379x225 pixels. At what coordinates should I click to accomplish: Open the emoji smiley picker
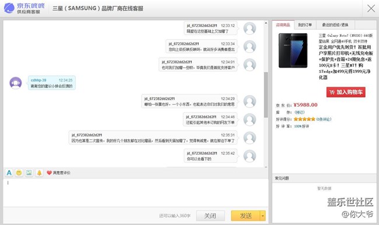point(19,173)
